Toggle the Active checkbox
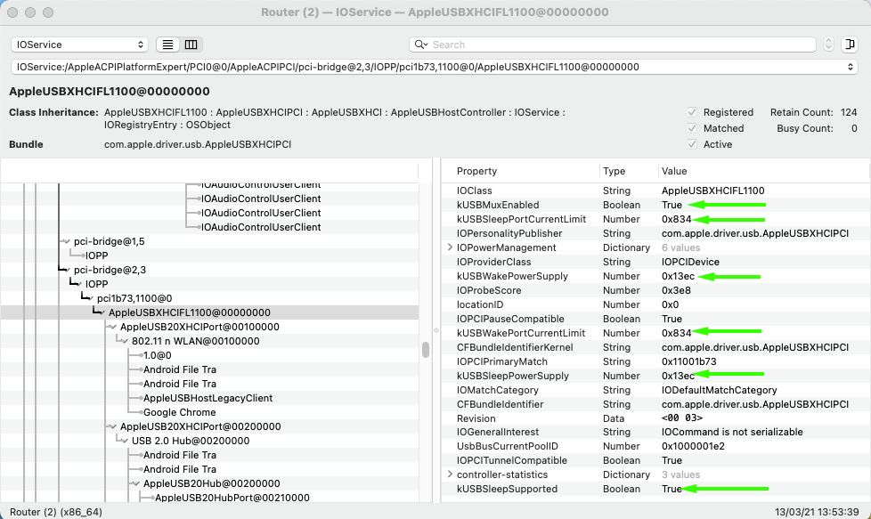 [692, 144]
